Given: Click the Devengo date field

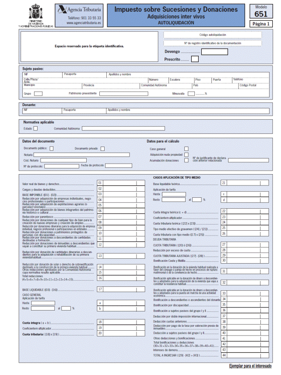Looking at the screenshot, I should tap(214, 52).
